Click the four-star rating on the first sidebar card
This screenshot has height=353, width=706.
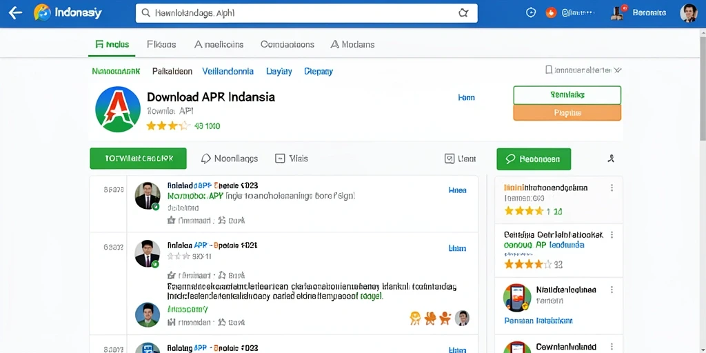click(x=524, y=211)
